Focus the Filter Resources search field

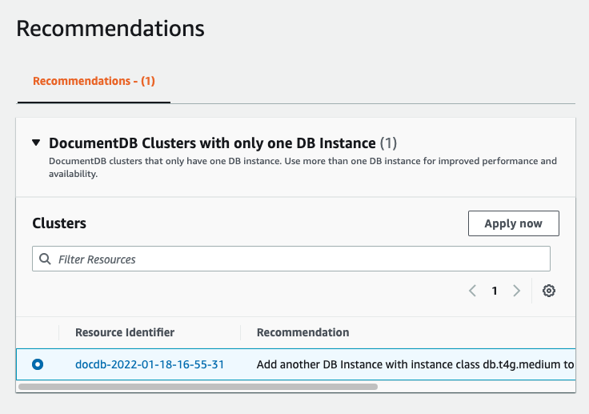(x=296, y=259)
